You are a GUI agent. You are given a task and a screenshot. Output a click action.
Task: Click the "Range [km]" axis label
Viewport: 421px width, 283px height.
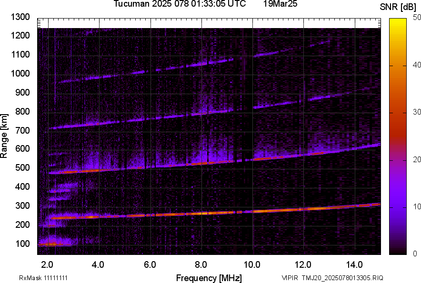5,136
